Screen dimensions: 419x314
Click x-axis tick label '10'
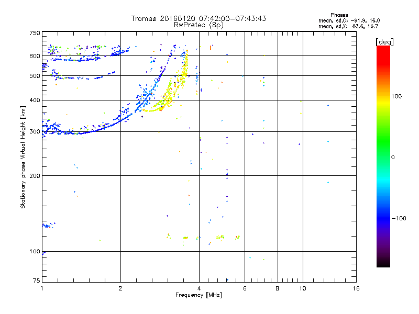click(x=303, y=288)
